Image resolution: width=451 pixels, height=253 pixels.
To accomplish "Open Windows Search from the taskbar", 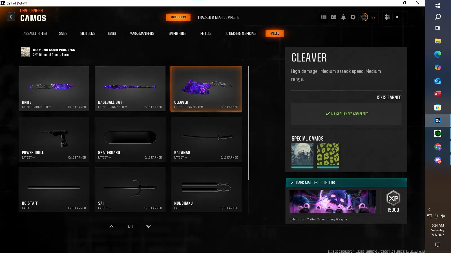I will point(438,17).
